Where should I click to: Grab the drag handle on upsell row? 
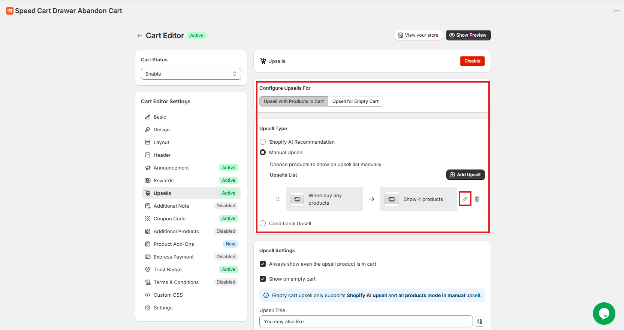click(x=278, y=199)
